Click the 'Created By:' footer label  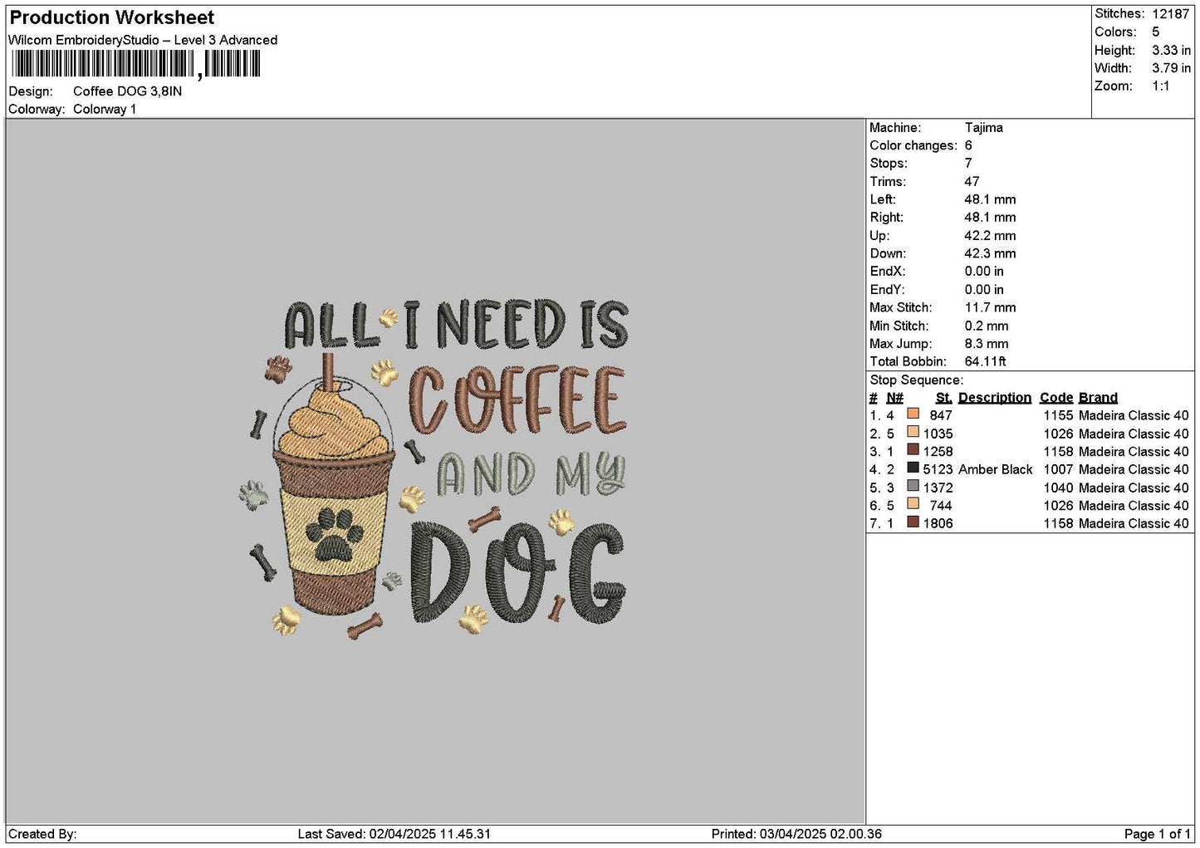tap(42, 834)
